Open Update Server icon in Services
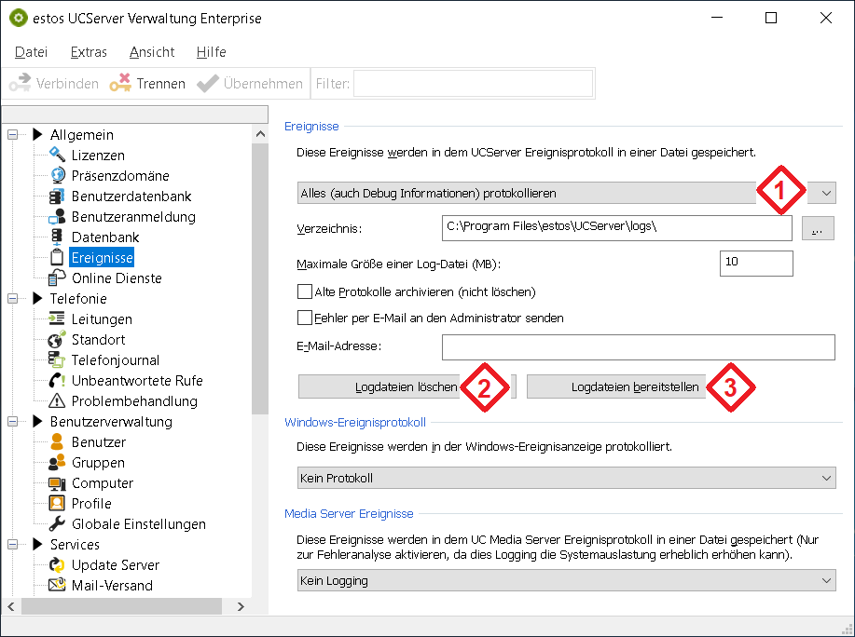The height and width of the screenshot is (637, 855). [x=57, y=565]
